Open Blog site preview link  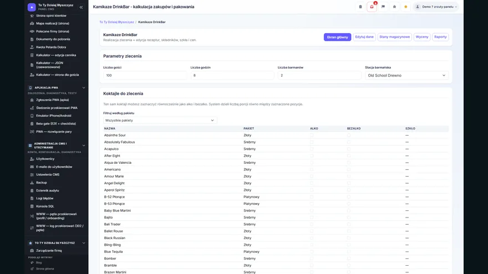point(39,262)
